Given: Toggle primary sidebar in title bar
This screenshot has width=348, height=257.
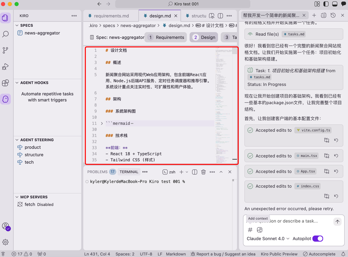Looking at the screenshot, I should (x=326, y=4).
